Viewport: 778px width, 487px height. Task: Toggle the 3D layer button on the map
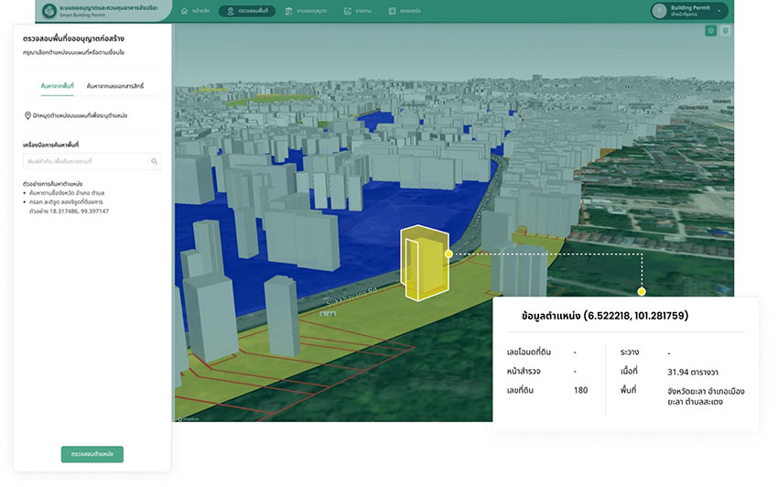click(x=710, y=31)
